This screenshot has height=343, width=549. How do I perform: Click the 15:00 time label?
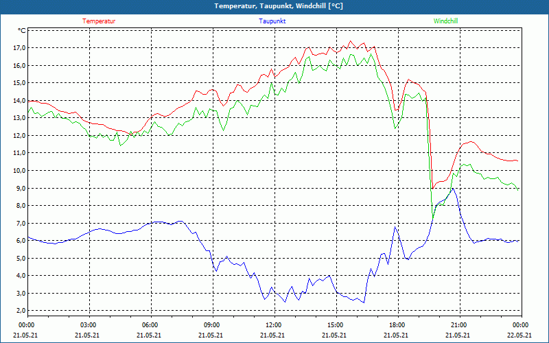[334, 325]
